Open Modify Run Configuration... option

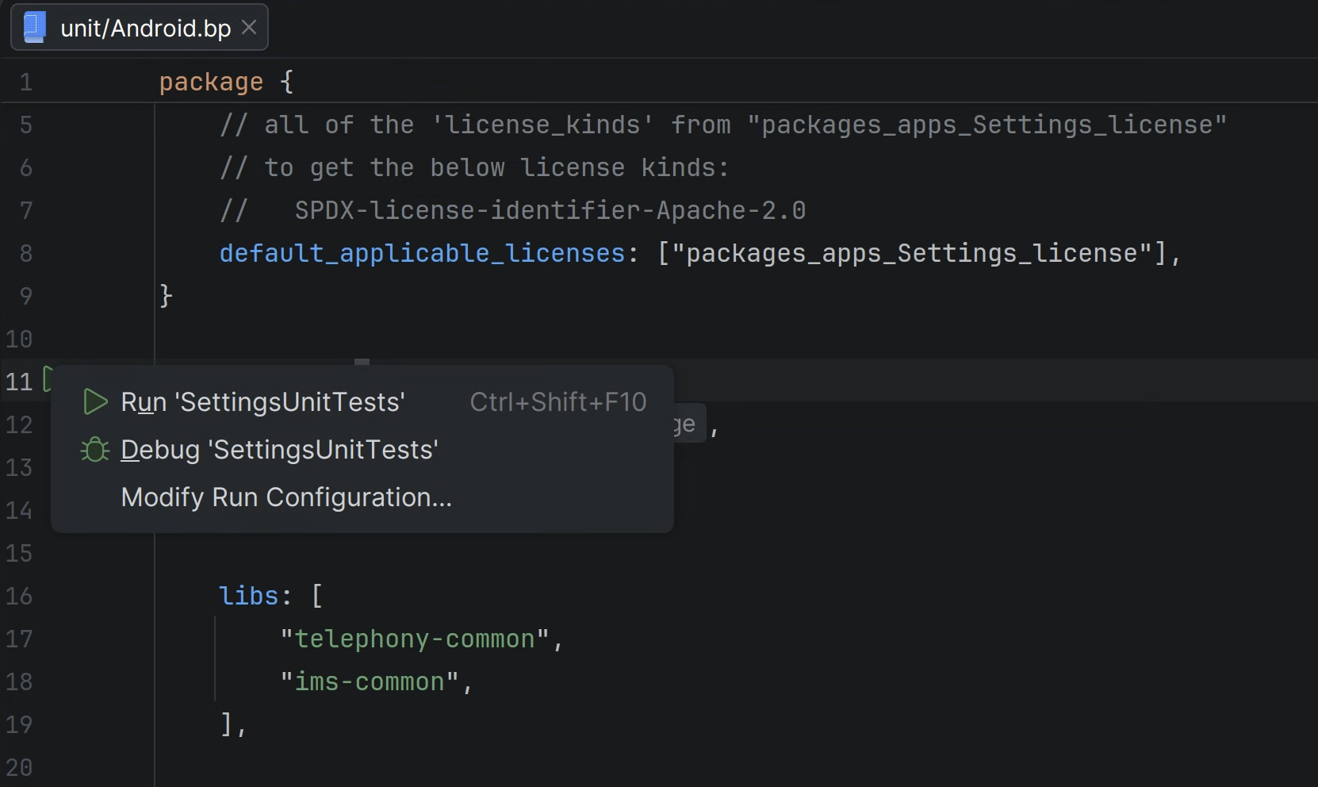362,497
